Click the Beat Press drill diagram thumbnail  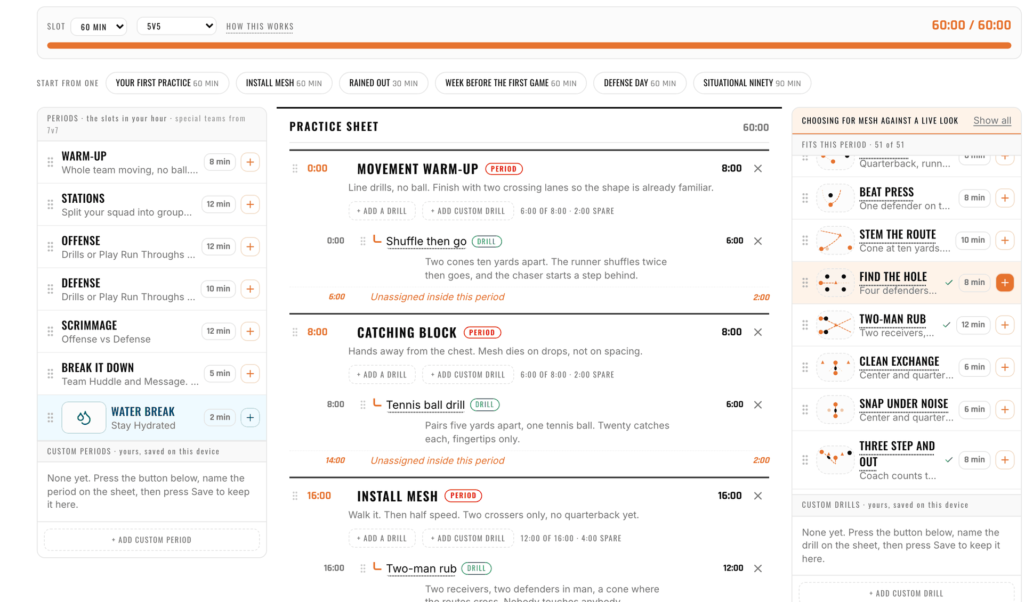pos(835,198)
